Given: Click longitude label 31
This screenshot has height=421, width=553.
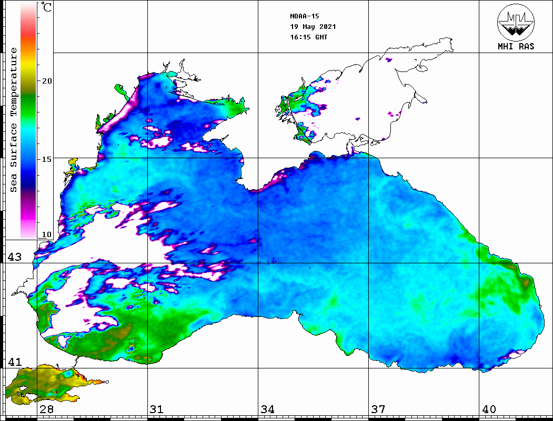Looking at the screenshot, I should click(x=157, y=409).
